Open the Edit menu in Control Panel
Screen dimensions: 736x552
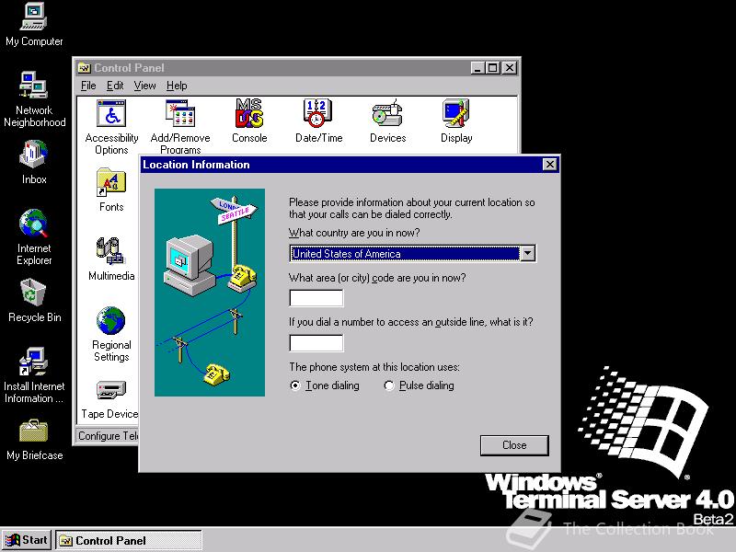(x=115, y=86)
